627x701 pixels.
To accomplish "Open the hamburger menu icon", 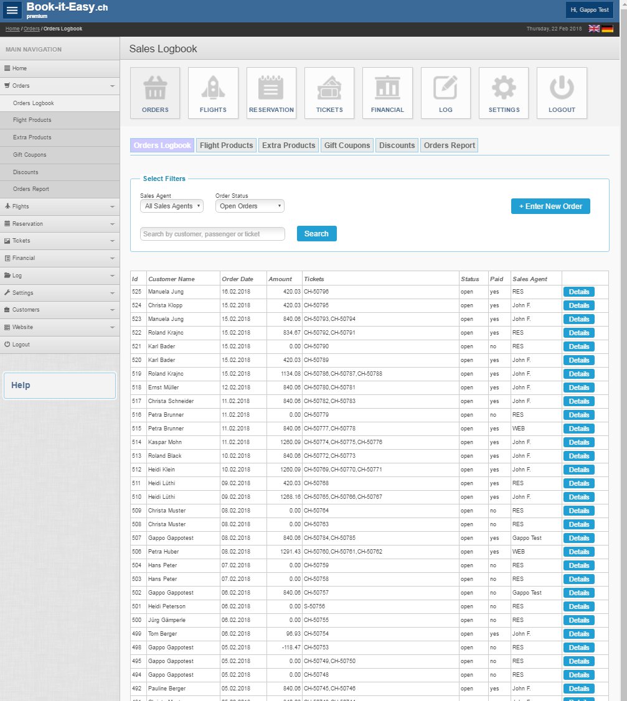I will pos(13,11).
